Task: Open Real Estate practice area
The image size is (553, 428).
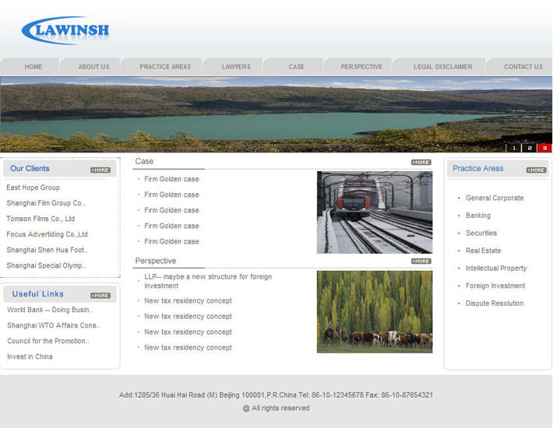Action: click(x=483, y=251)
